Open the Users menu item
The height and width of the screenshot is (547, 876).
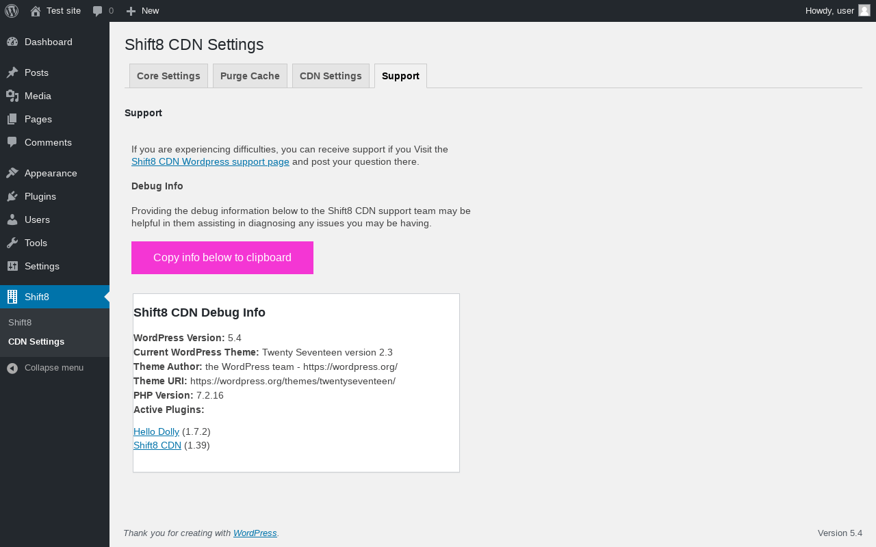[37, 219]
